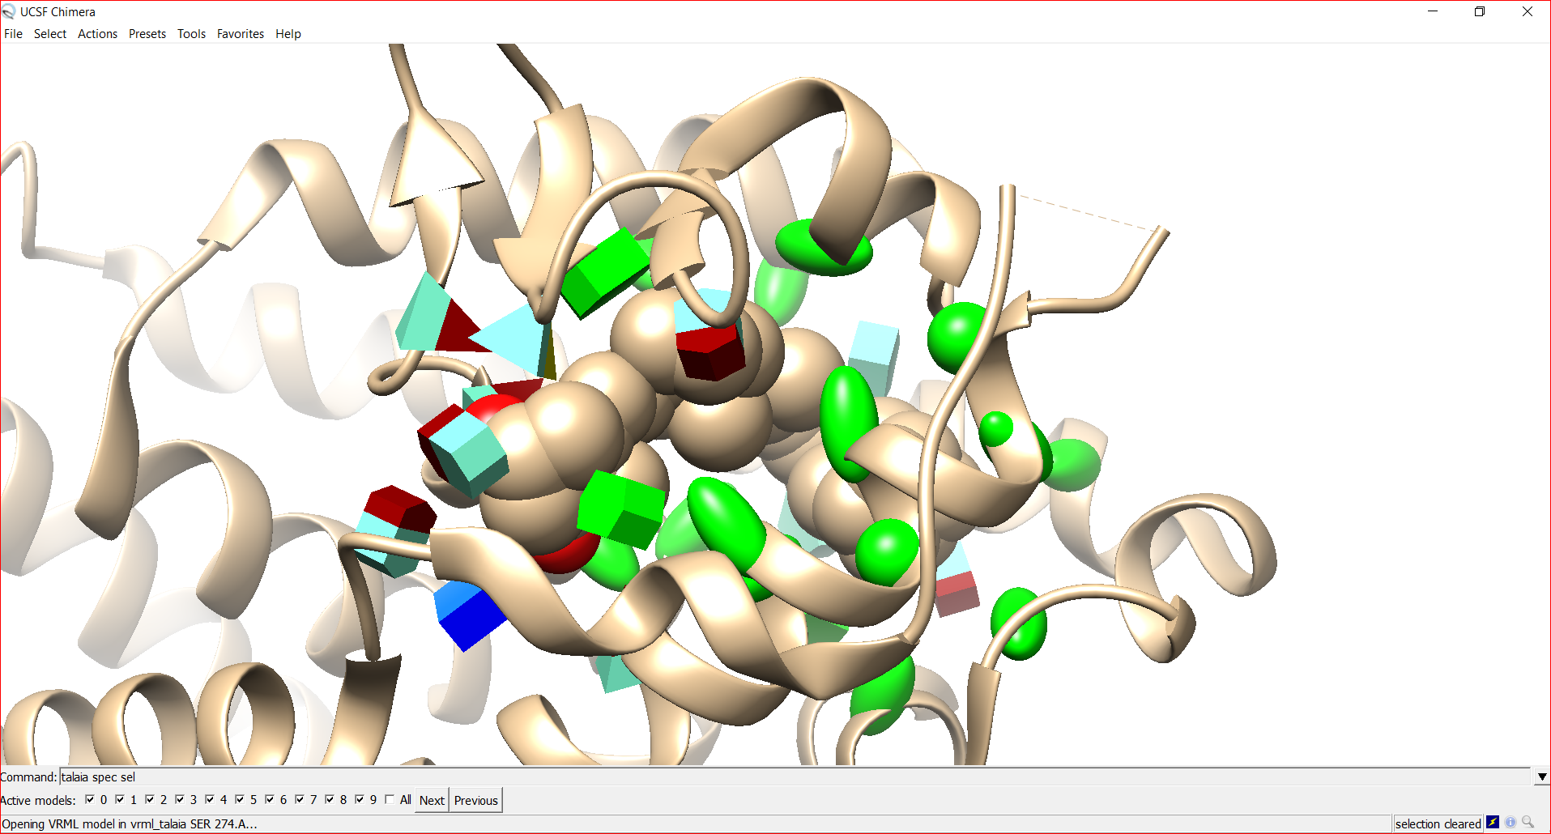This screenshot has width=1551, height=834.
Task: Click the blue information icon
Action: pyautogui.click(x=1511, y=823)
